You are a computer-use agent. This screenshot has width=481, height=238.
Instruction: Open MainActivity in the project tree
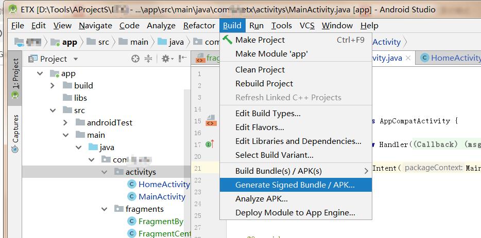(x=162, y=196)
